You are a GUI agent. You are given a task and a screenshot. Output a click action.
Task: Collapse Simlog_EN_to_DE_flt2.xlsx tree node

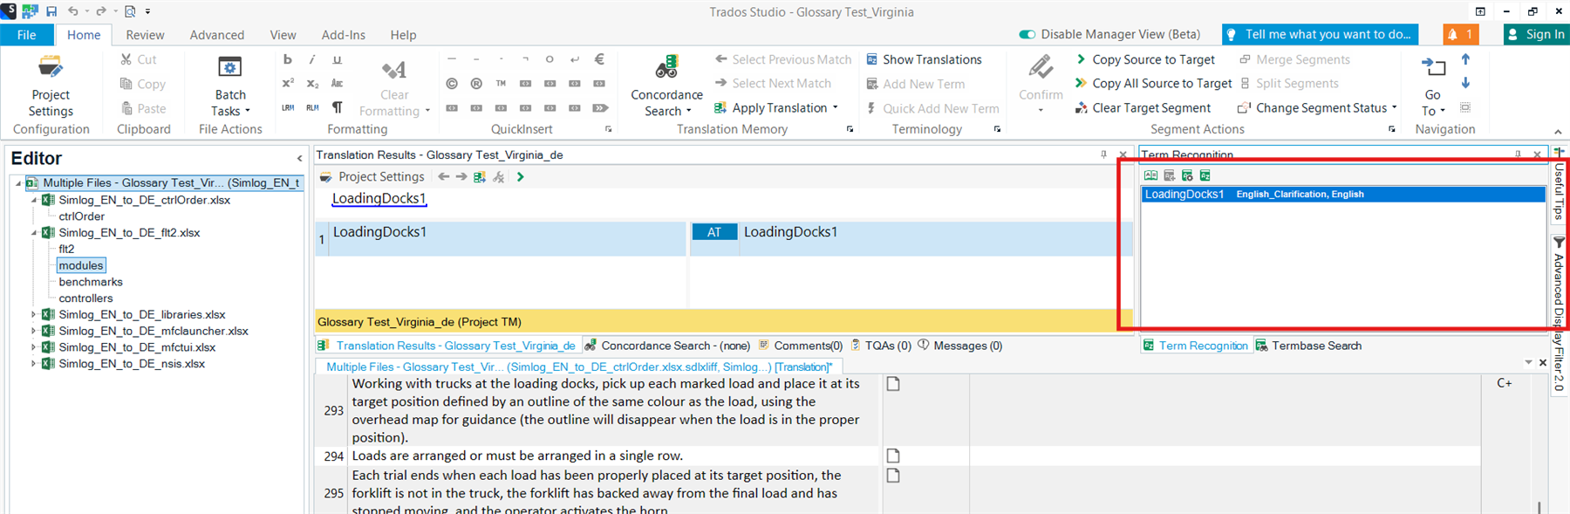[34, 233]
